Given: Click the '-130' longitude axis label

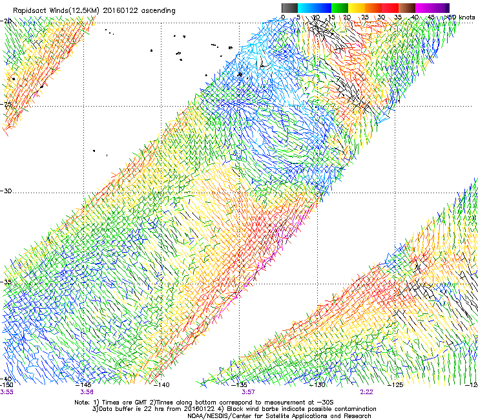Looking at the screenshot, I should pos(317,385).
